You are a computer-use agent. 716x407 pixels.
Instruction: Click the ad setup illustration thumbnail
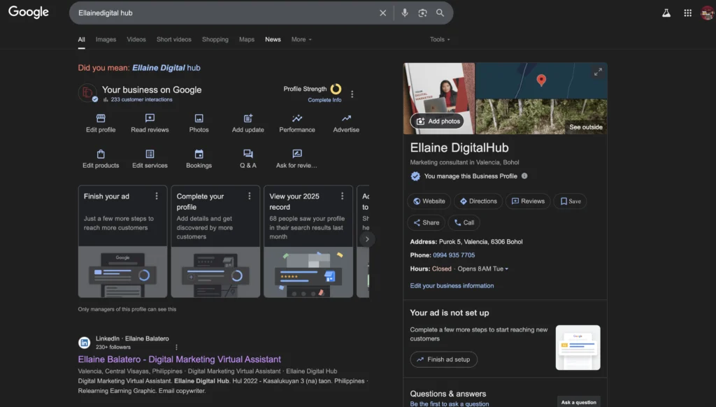578,348
